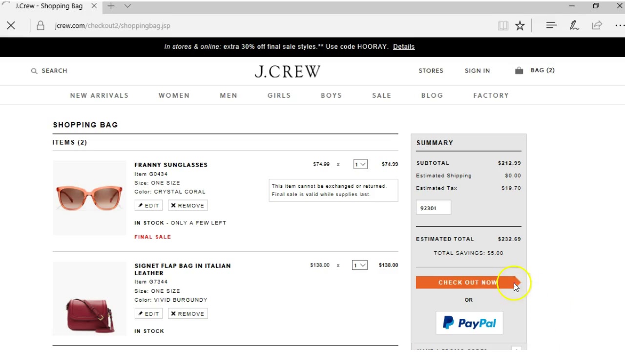Share this page via the share icon
The width and height of the screenshot is (625, 352).
(597, 25)
